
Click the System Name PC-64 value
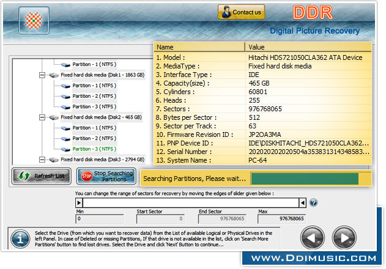click(x=258, y=160)
